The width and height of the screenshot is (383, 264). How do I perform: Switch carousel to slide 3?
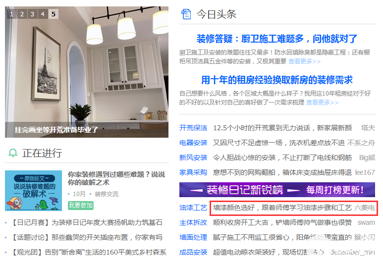32,14
